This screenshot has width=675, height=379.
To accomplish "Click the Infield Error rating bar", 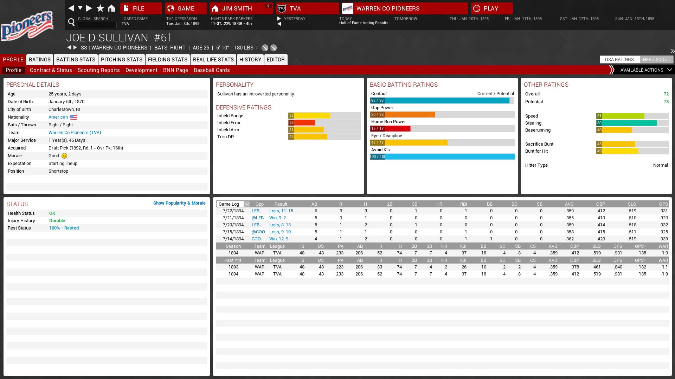I will (x=324, y=123).
